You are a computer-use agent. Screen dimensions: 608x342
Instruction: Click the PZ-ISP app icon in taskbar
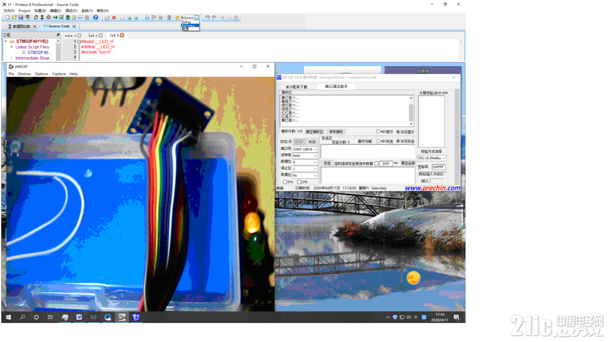pyautogui.click(x=136, y=317)
